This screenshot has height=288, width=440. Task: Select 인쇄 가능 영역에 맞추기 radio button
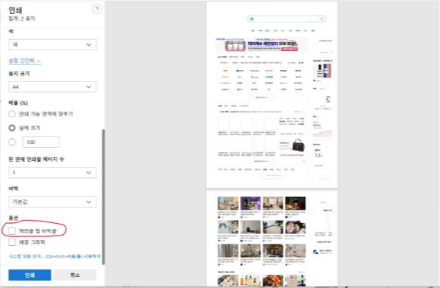[x=12, y=114]
